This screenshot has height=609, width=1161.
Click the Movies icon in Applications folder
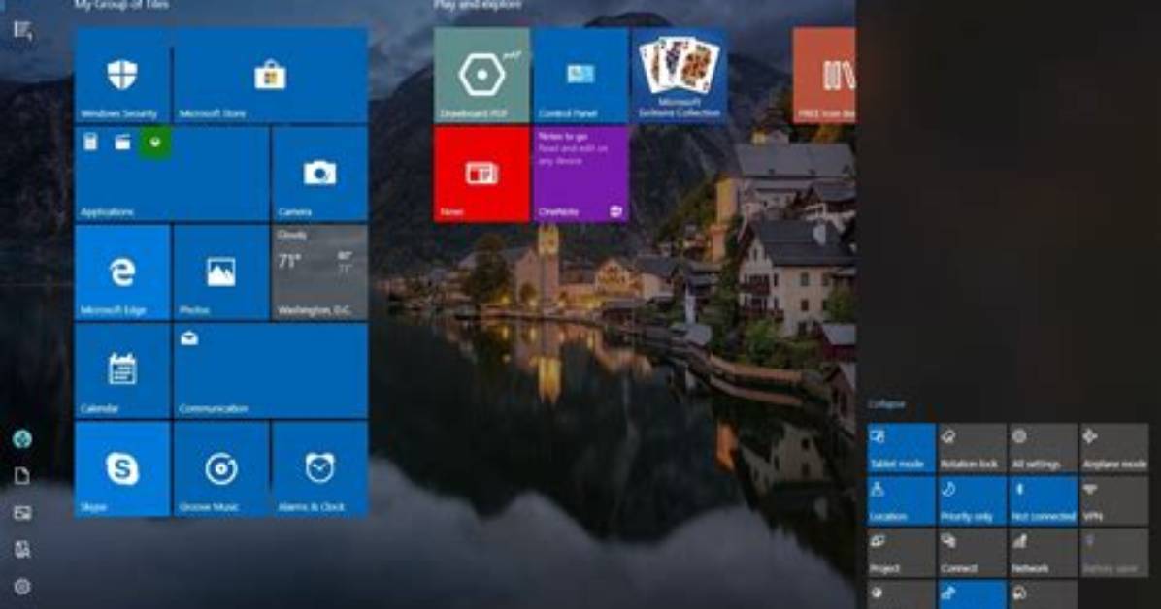pos(122,143)
